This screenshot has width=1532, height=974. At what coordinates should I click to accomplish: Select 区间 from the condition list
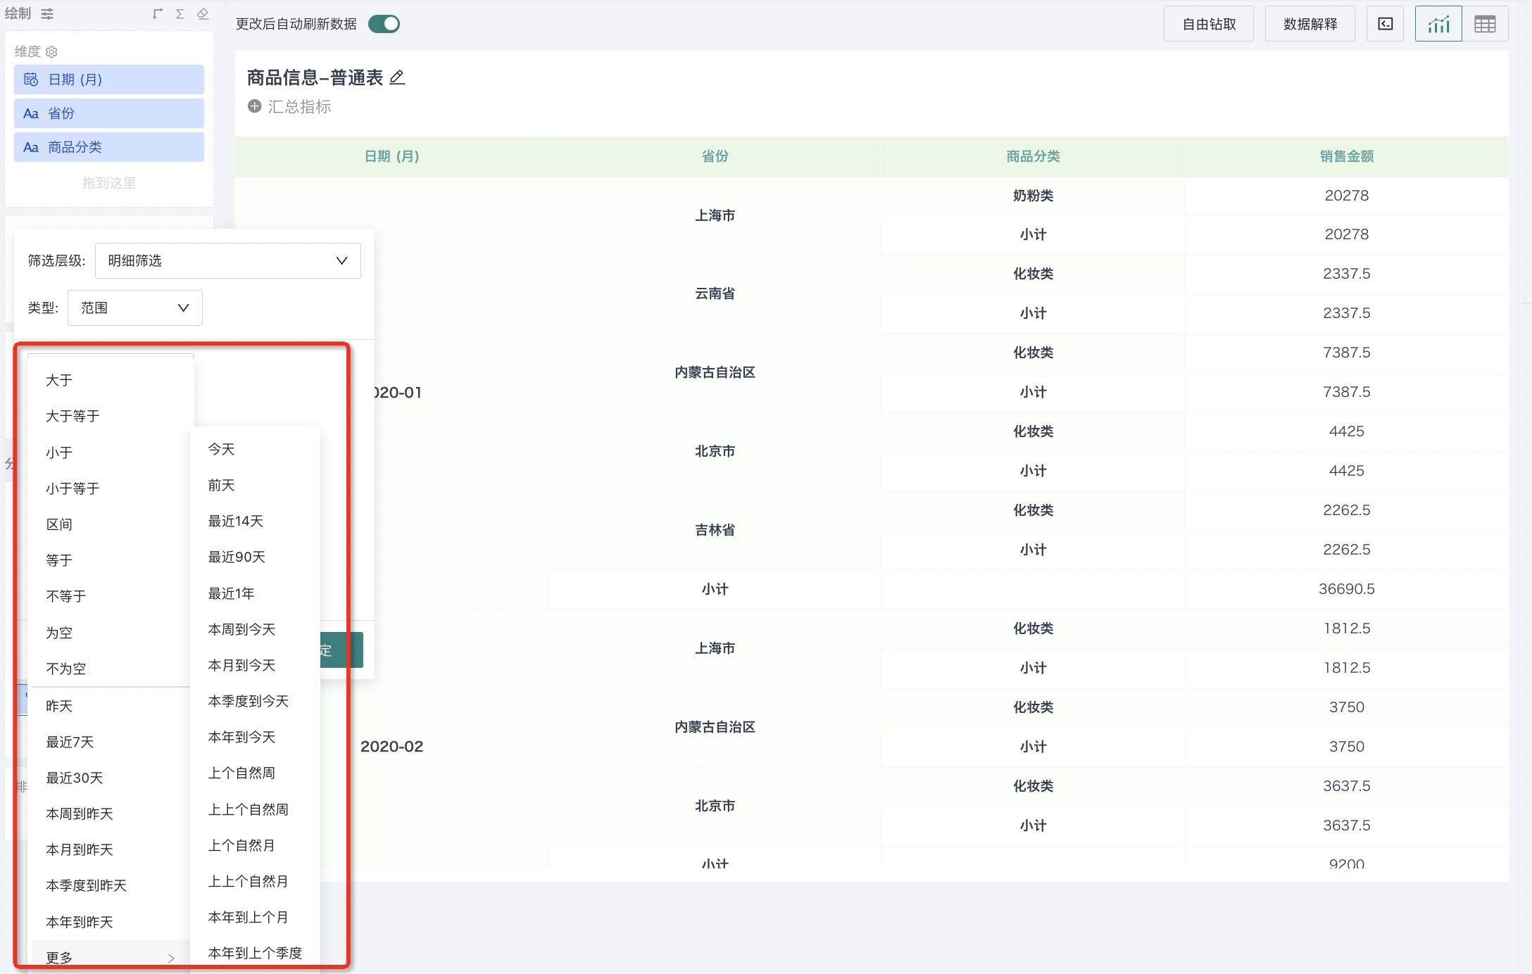(59, 524)
